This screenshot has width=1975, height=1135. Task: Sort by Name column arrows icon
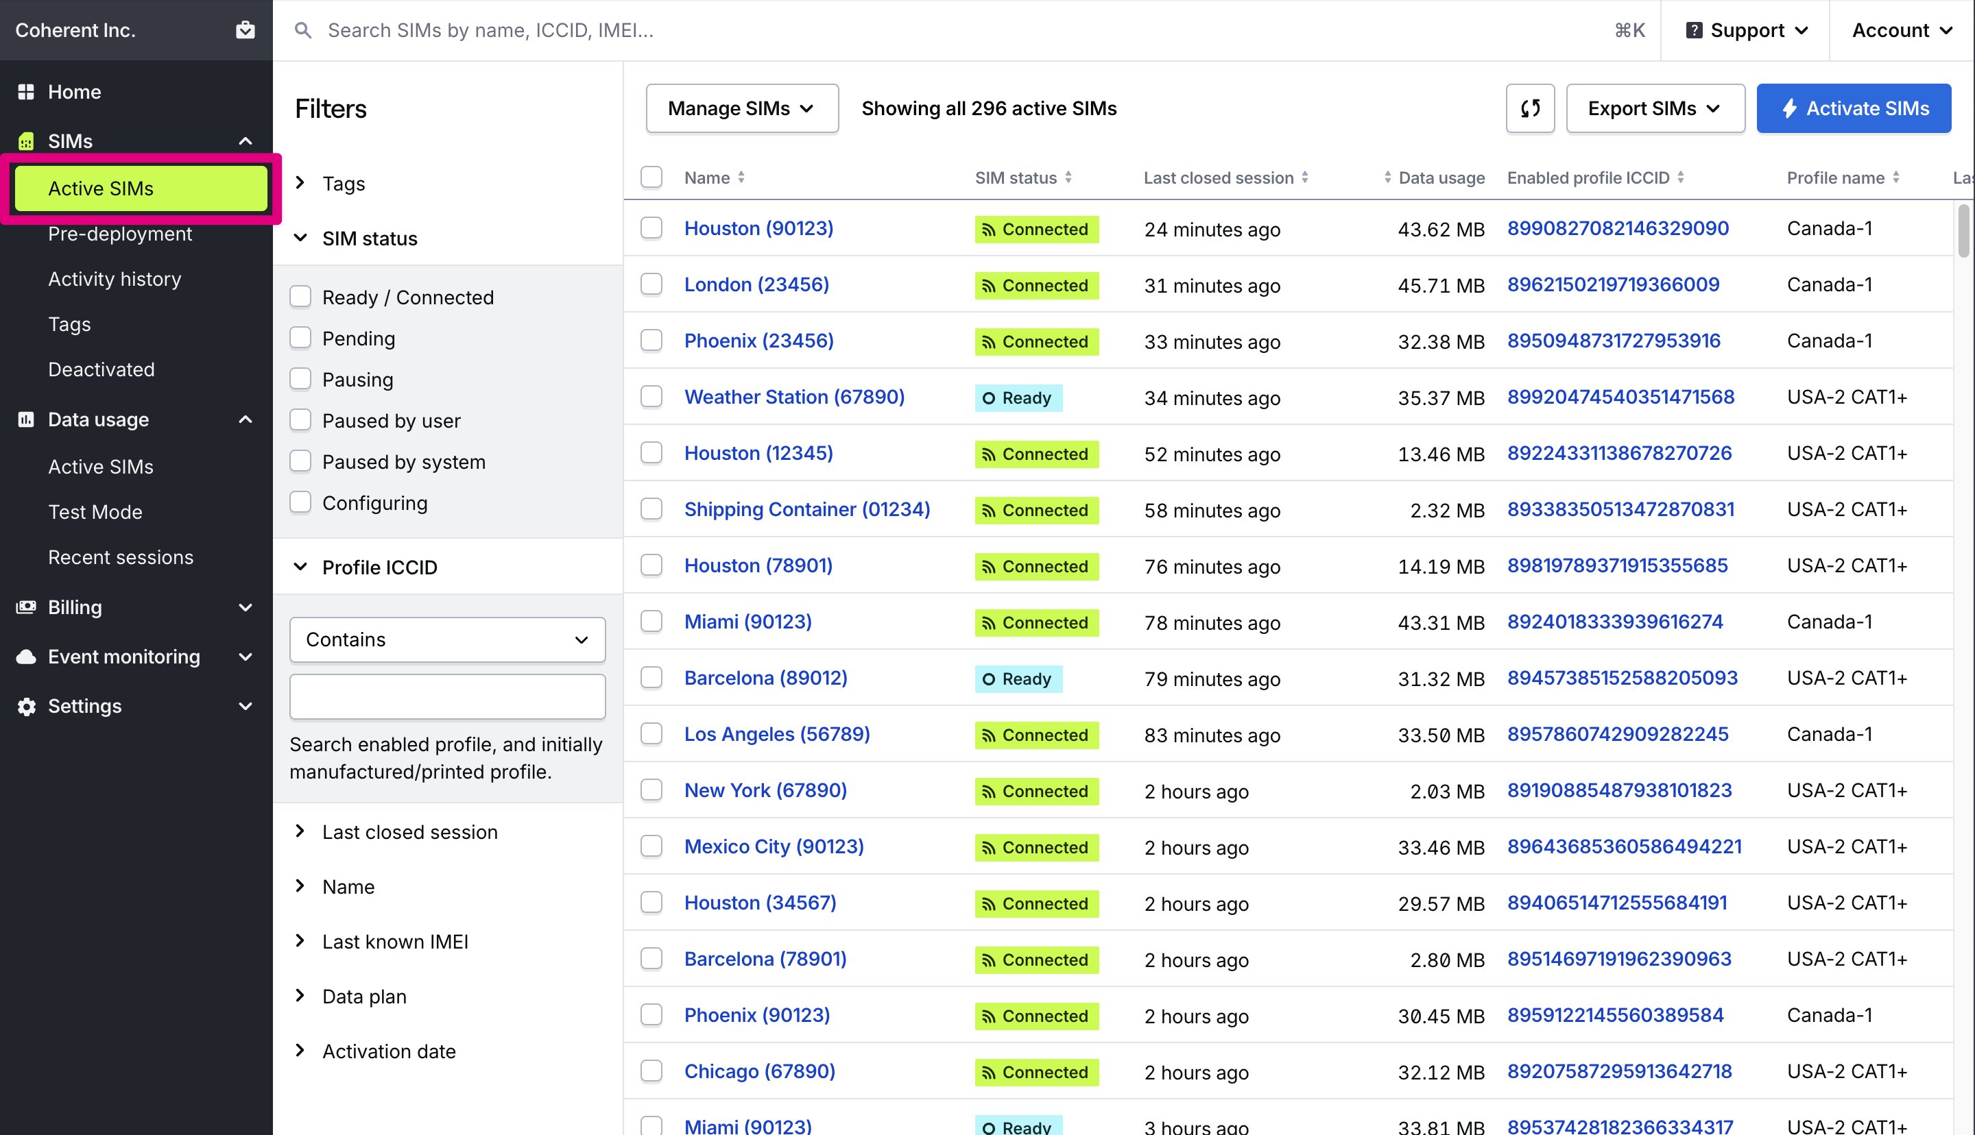coord(741,178)
